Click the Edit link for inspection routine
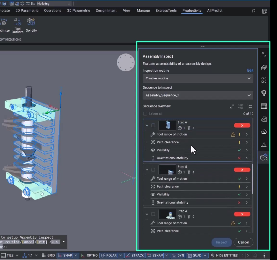The height and width of the screenshot is (260, 277). click(x=250, y=71)
